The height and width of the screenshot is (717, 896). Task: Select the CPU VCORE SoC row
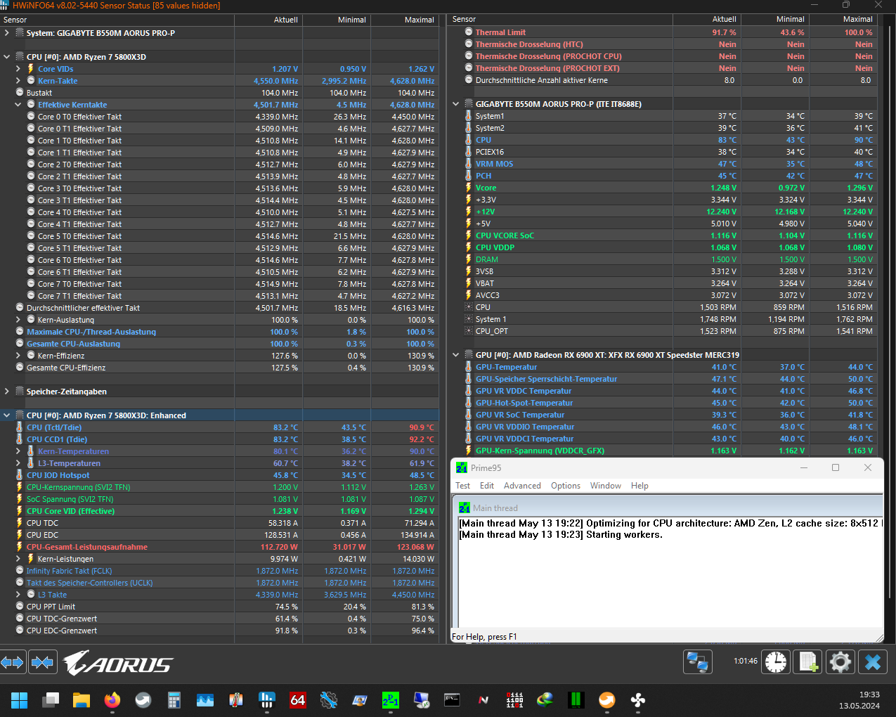tap(663, 235)
